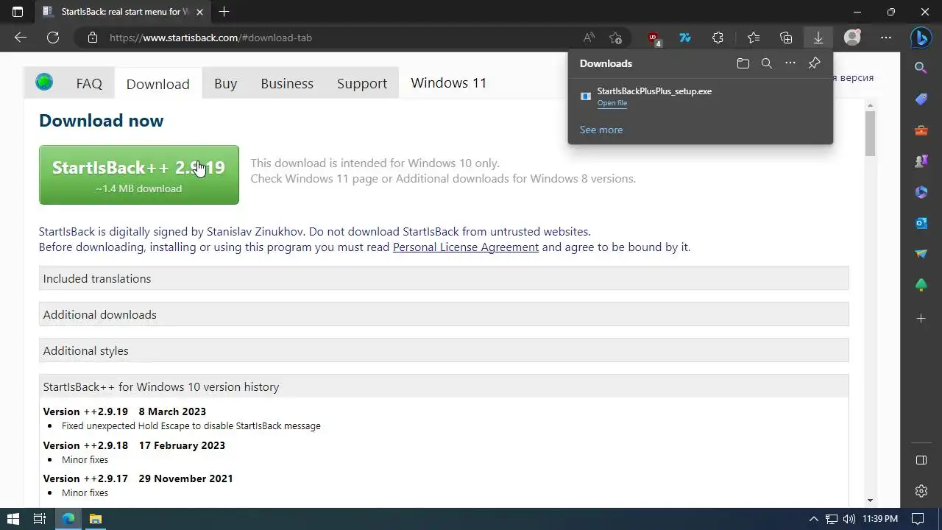Click StartIsBack++ 2.9.19 download button
This screenshot has height=530, width=942.
pos(139,174)
